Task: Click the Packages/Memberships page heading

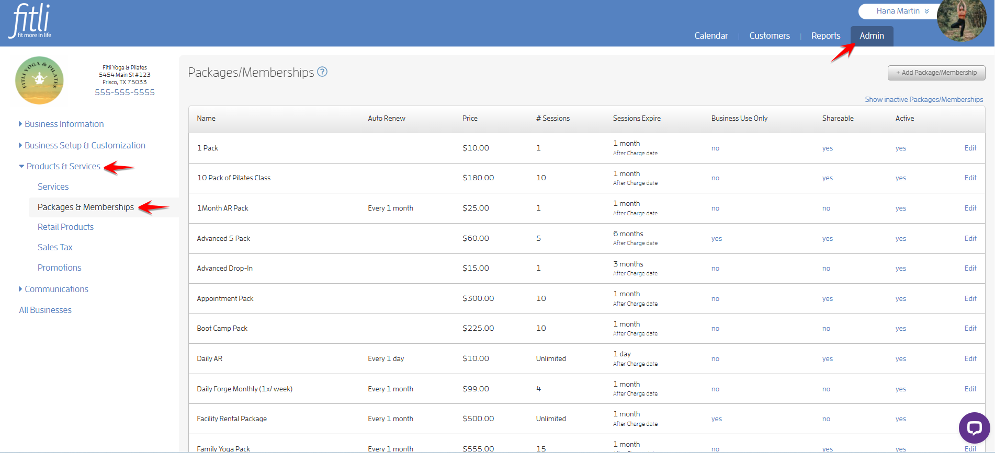Action: [251, 72]
